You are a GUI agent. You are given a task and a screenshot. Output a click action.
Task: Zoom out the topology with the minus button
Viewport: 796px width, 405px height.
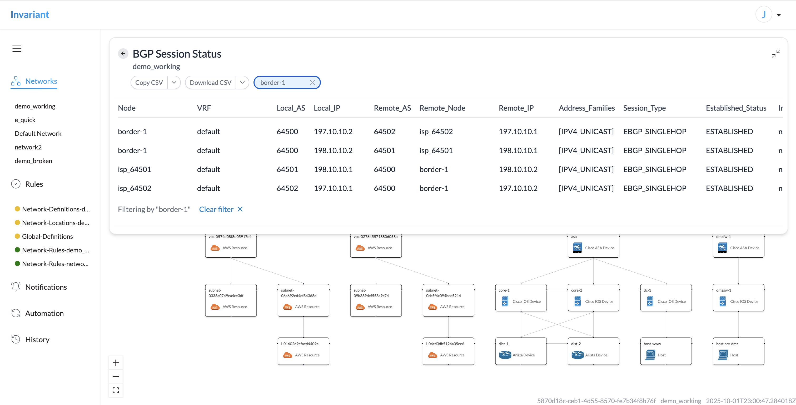click(116, 376)
